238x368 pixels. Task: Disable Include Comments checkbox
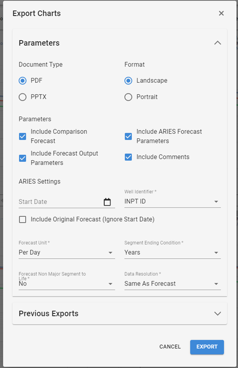(128, 157)
